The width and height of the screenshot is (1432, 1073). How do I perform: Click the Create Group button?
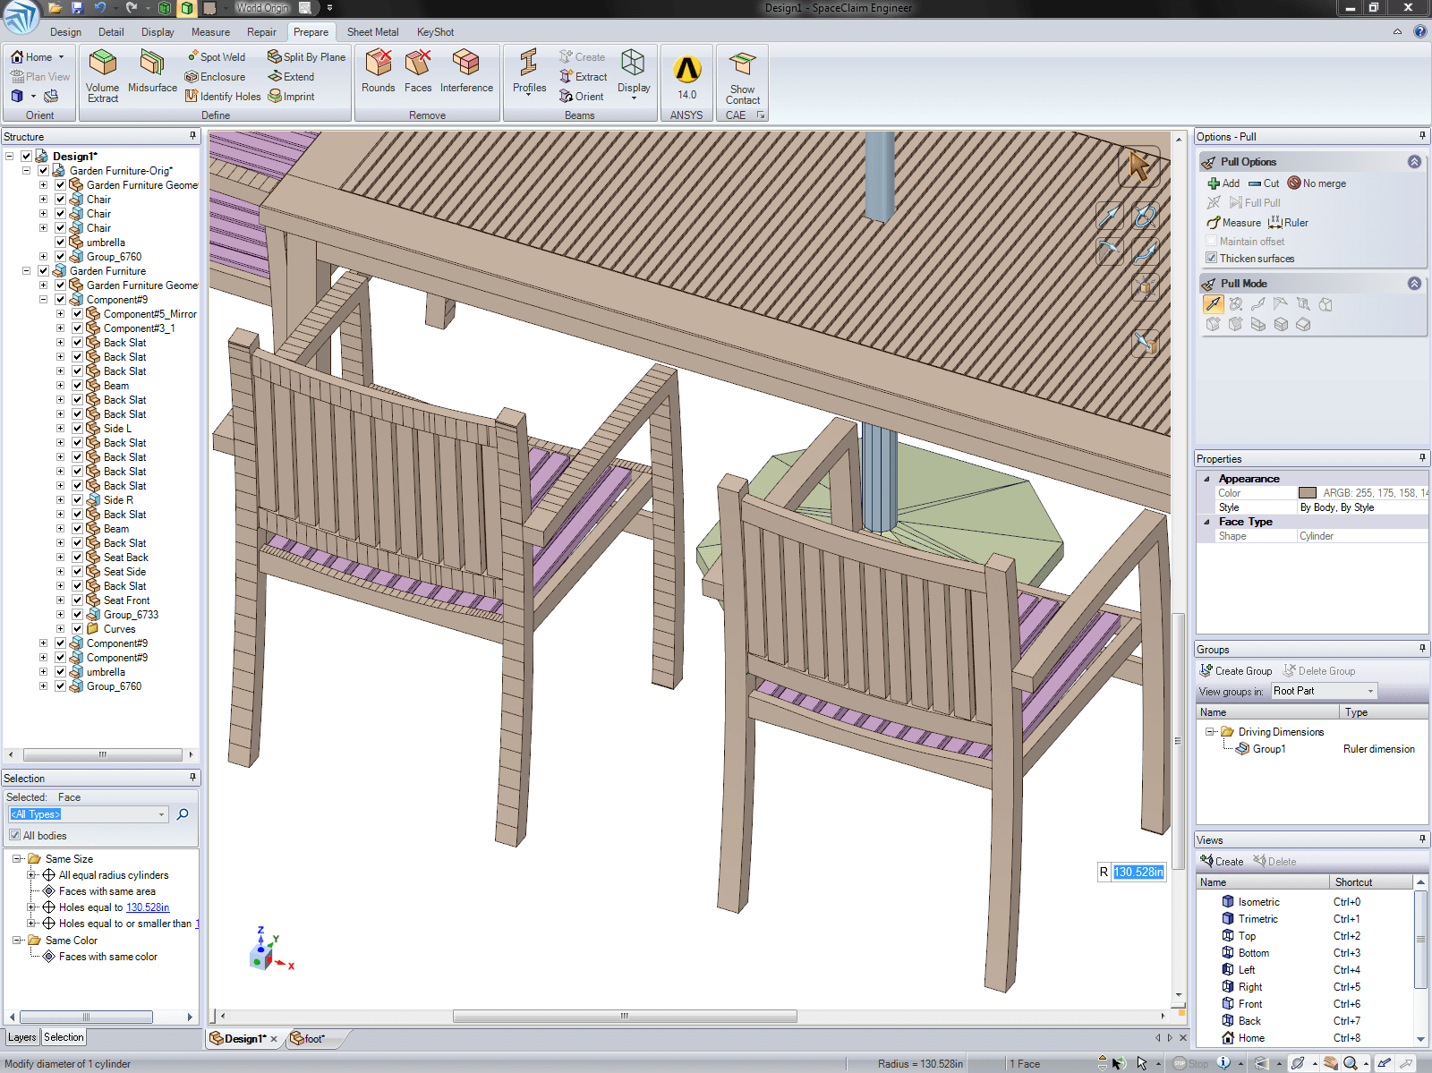pyautogui.click(x=1235, y=671)
